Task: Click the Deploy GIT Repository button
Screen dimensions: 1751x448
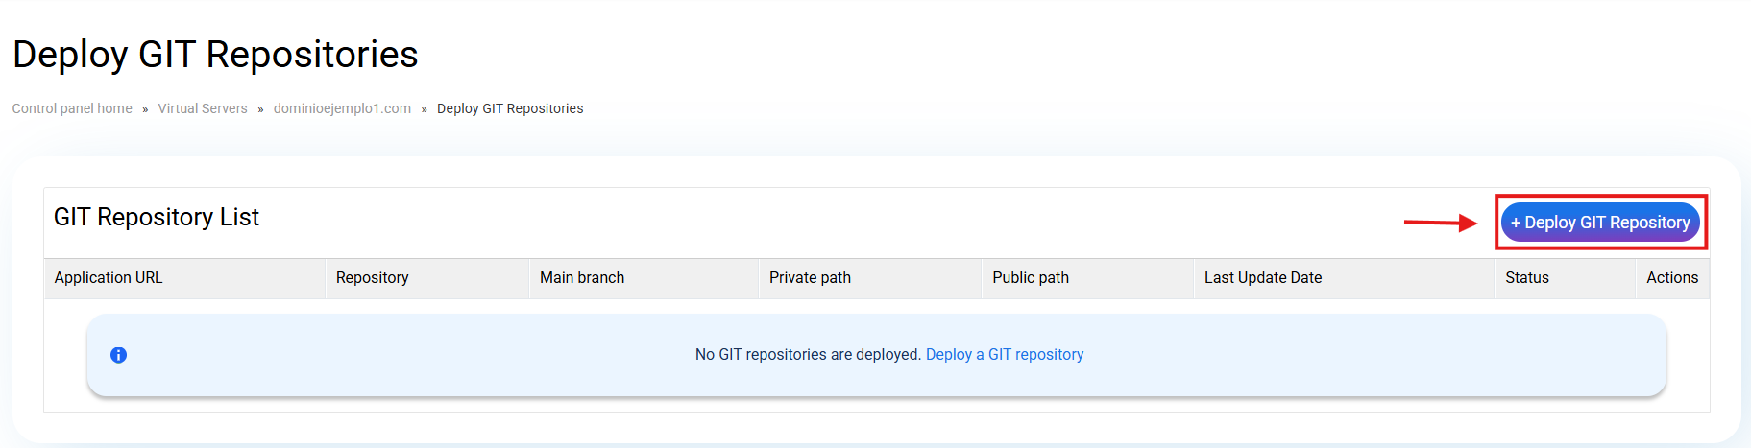Action: point(1599,223)
